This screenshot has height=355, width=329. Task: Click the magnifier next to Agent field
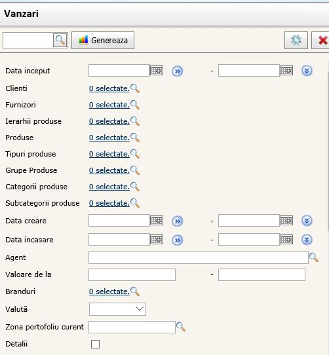[x=314, y=257]
